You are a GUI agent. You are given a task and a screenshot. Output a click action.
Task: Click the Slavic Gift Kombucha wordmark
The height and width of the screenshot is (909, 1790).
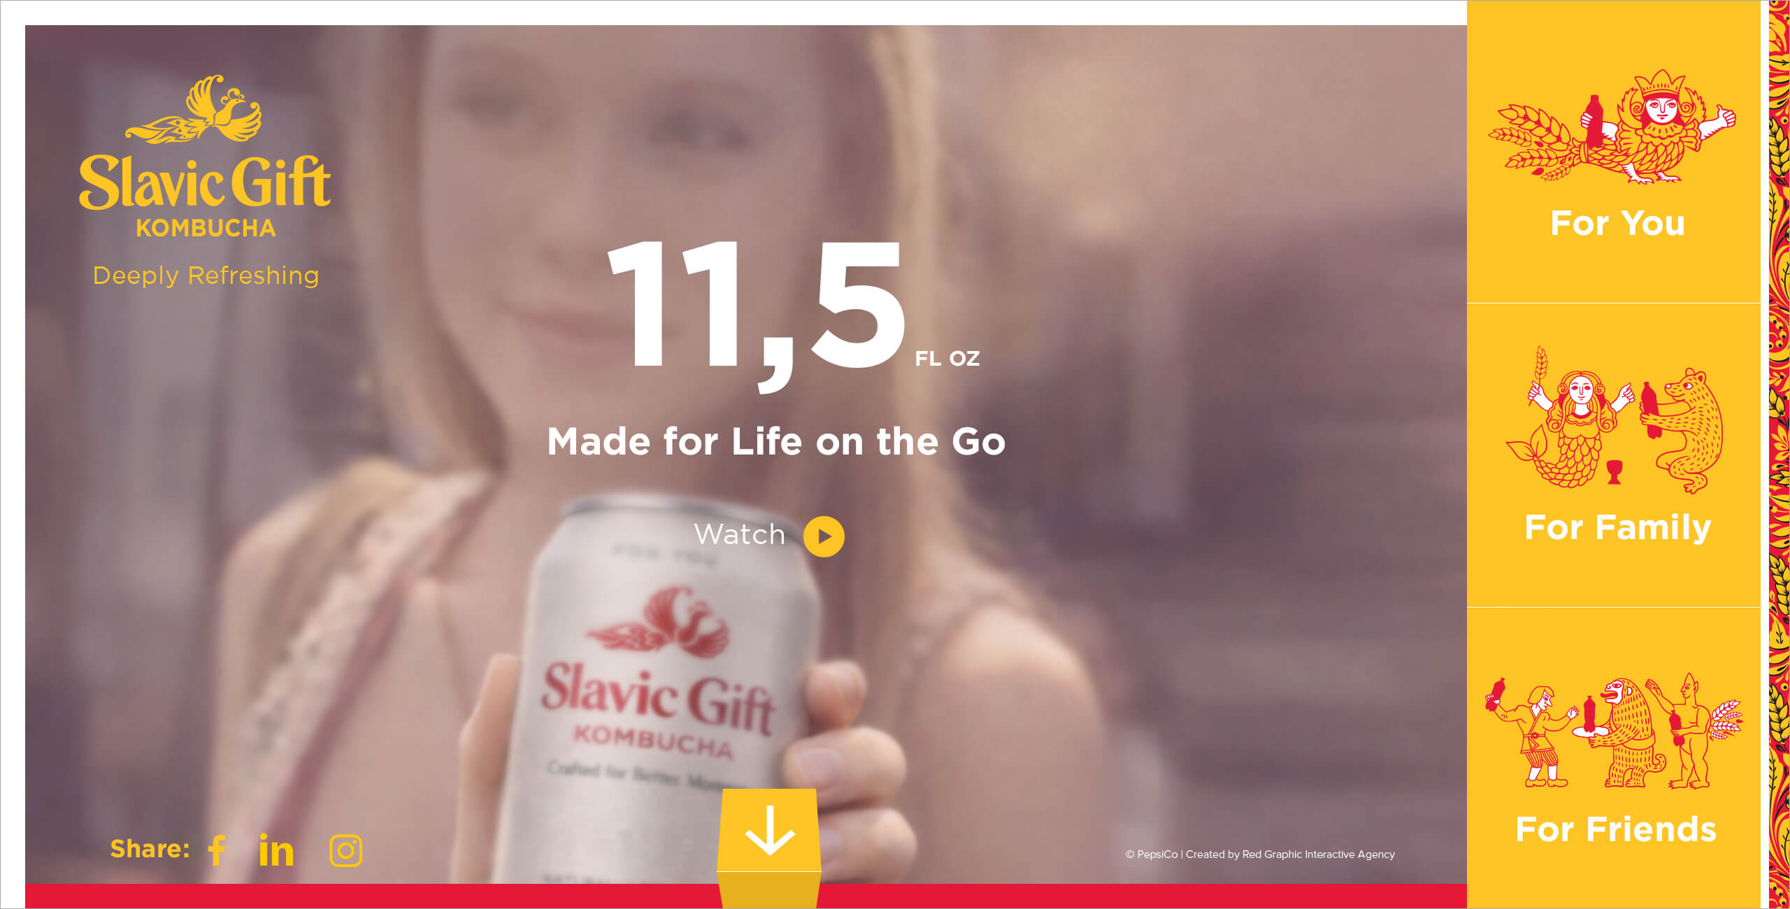click(205, 196)
